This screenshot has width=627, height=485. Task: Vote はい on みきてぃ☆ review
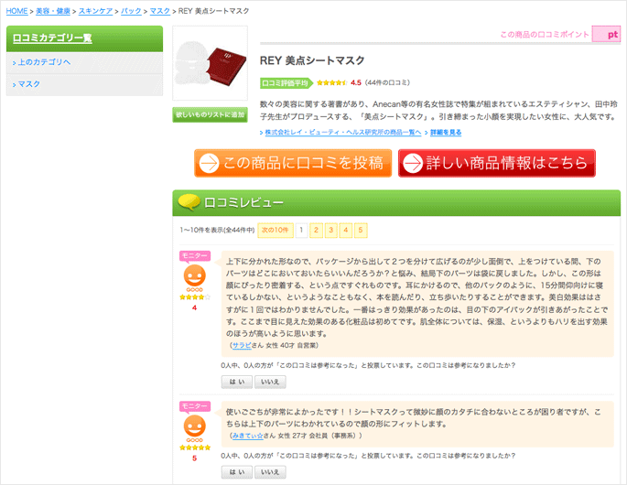click(x=237, y=472)
